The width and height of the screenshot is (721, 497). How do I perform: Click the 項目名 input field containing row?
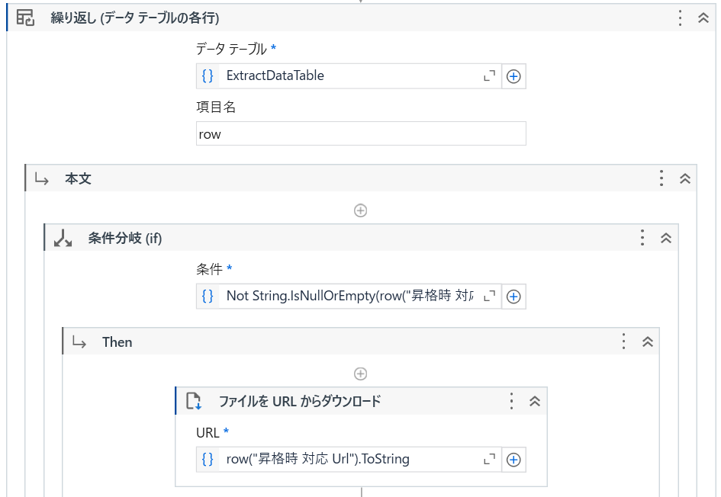(x=361, y=133)
